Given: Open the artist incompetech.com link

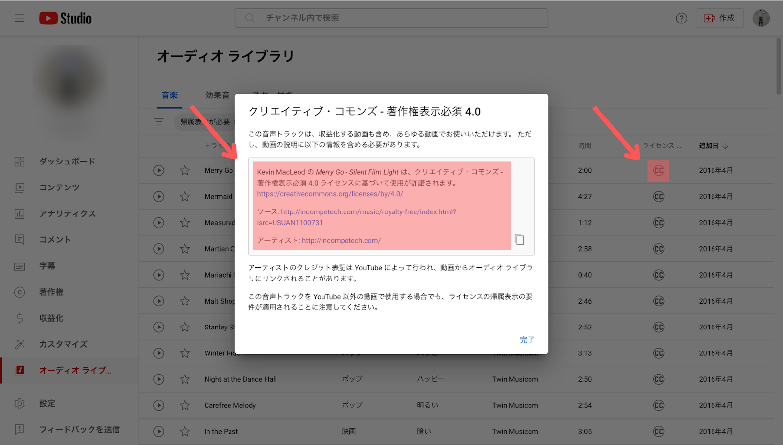Looking at the screenshot, I should 341,241.
